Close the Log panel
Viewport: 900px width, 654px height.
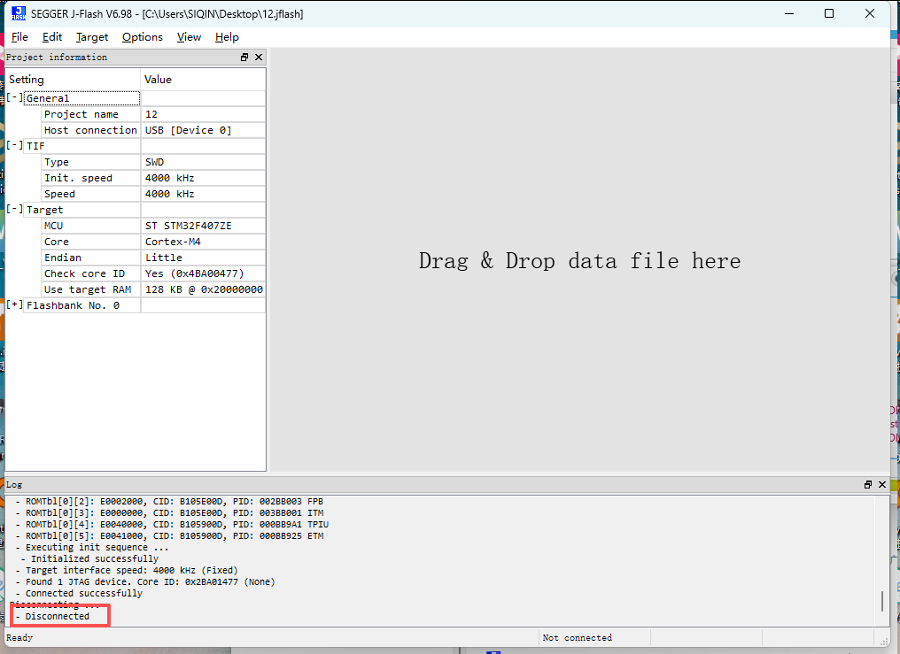click(x=882, y=484)
